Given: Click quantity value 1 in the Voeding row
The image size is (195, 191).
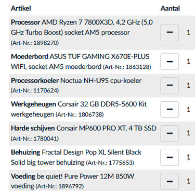Looking at the screenshot, I should tap(188, 181).
